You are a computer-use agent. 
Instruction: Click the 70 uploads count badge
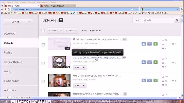pos(61,20)
